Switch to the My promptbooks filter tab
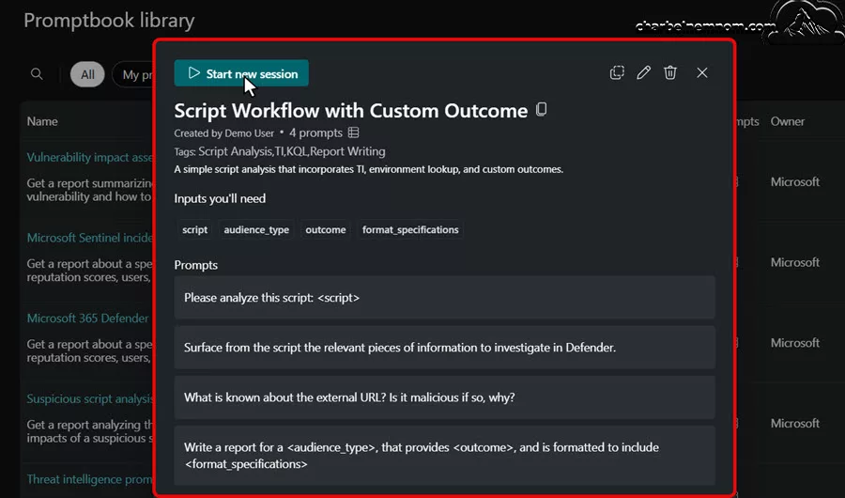The height and width of the screenshot is (498, 845). pyautogui.click(x=133, y=74)
